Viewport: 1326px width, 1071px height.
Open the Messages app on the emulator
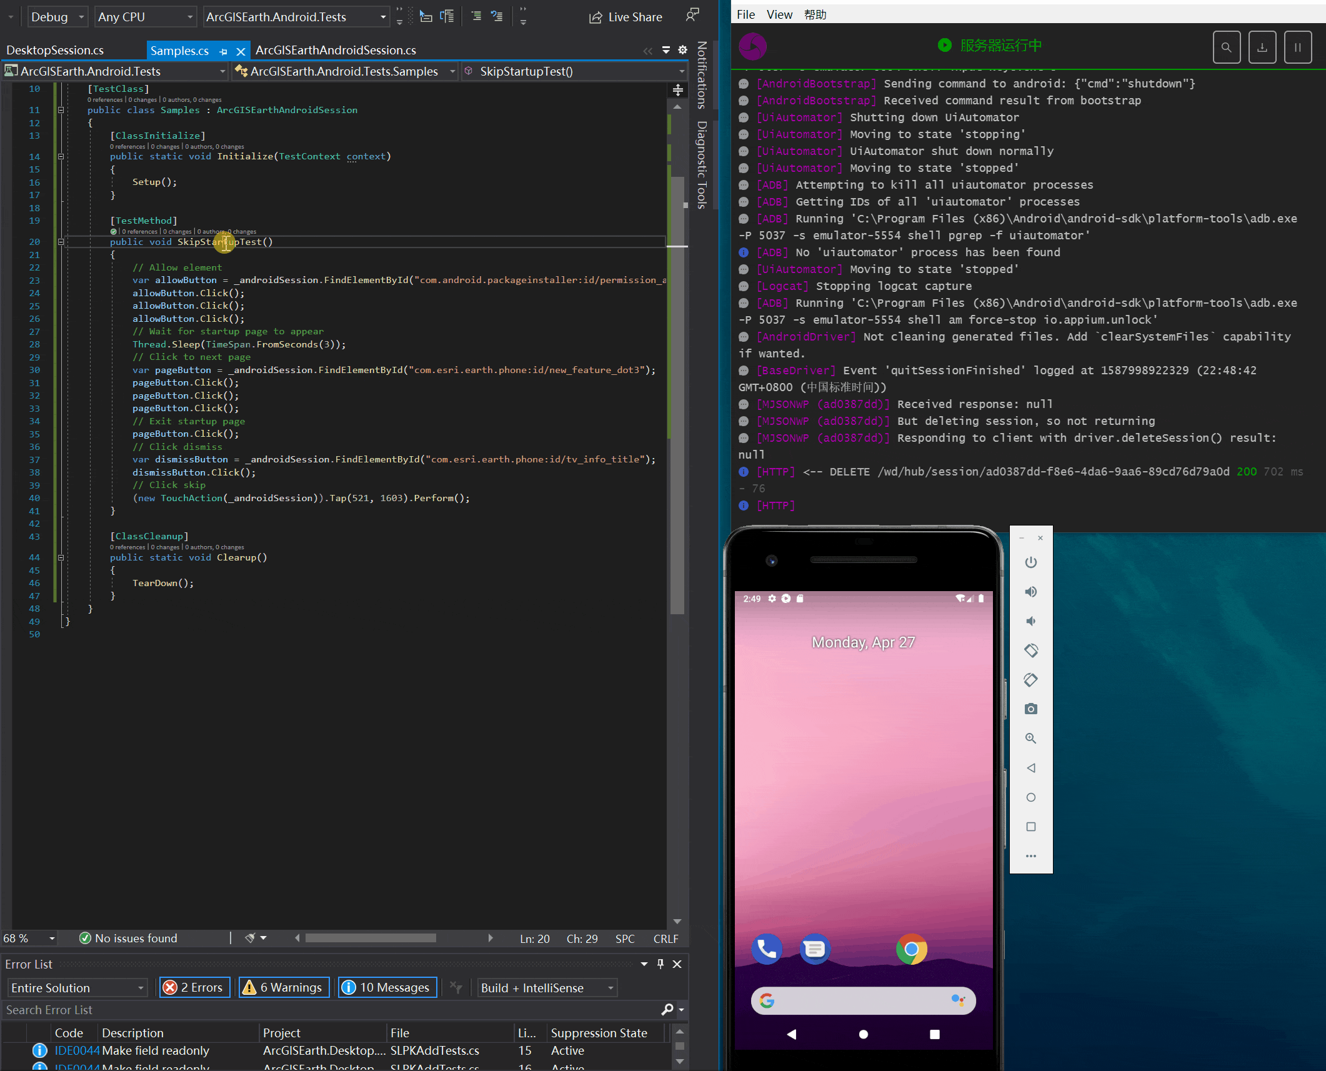pyautogui.click(x=815, y=949)
